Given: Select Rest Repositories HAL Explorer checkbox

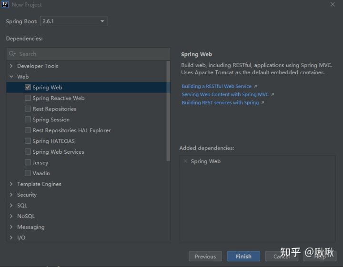Looking at the screenshot, I should pos(28,130).
